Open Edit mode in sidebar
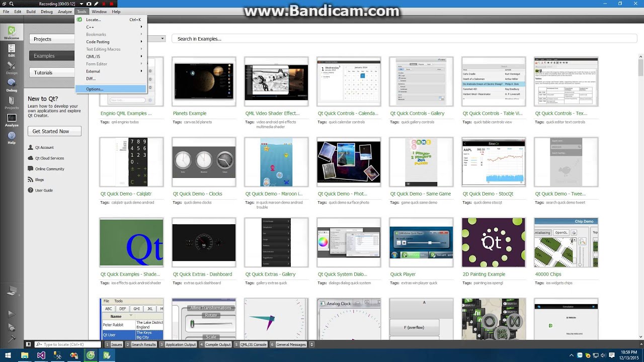Image resolution: width=644 pixels, height=362 pixels. [11, 50]
